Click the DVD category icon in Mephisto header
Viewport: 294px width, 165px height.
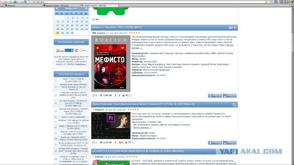(x=231, y=27)
